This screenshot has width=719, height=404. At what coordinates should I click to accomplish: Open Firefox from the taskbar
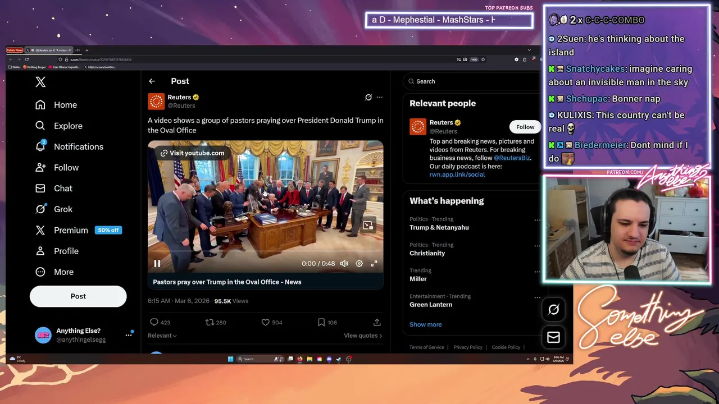coord(300,359)
